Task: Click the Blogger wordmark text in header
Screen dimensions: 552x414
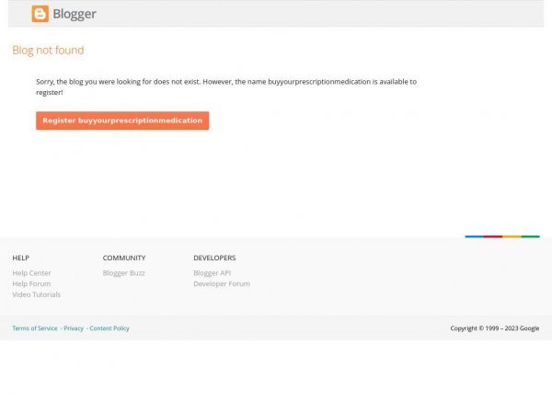Action: [x=75, y=14]
